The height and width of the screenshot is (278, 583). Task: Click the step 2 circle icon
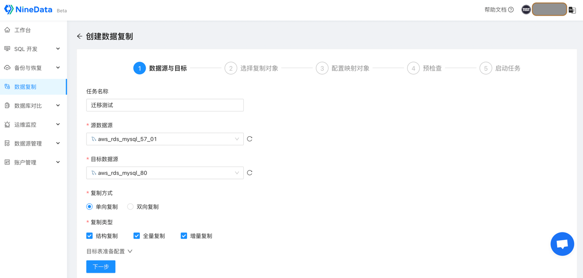[x=231, y=68]
